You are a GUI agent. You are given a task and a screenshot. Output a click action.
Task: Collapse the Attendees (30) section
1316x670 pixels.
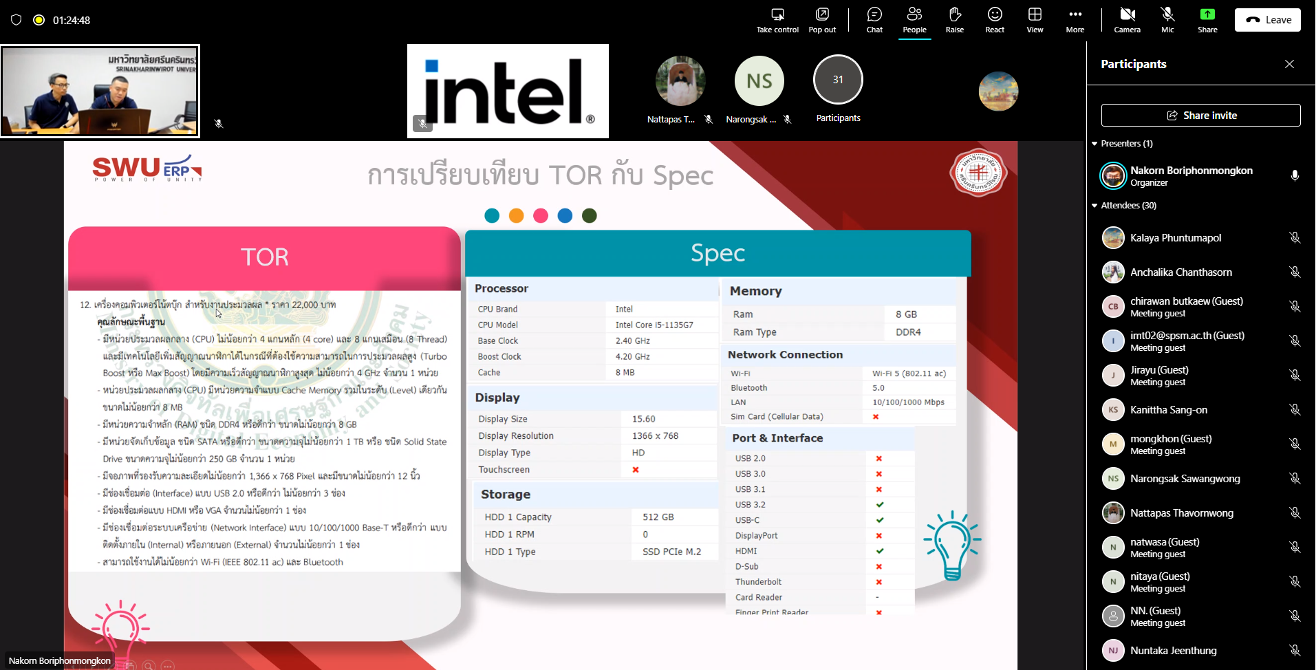1094,206
